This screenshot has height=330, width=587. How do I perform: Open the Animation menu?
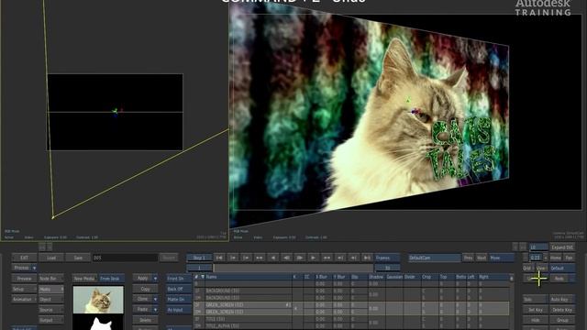click(24, 300)
